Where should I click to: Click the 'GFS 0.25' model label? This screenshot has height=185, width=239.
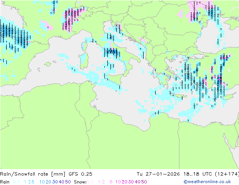point(80,174)
